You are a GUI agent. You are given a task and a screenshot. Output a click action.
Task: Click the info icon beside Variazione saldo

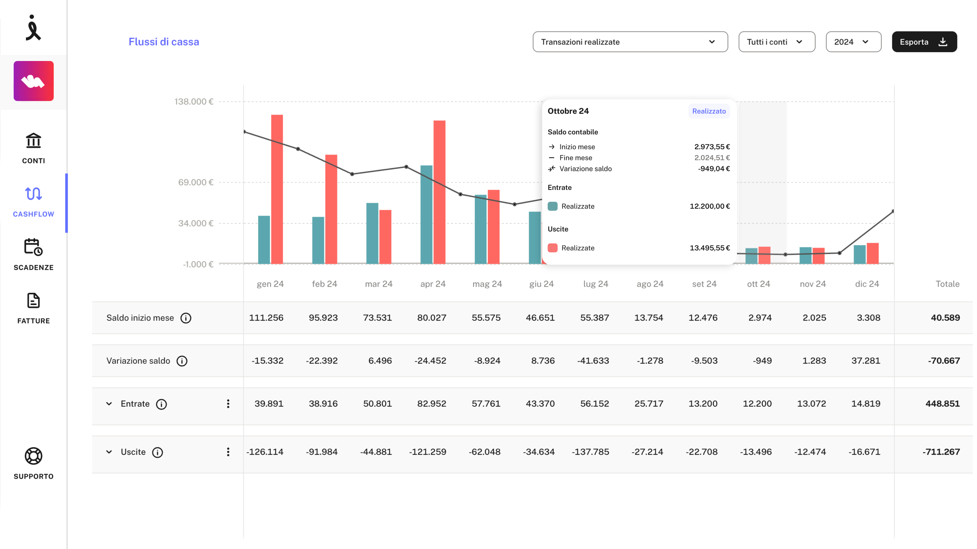click(x=182, y=361)
